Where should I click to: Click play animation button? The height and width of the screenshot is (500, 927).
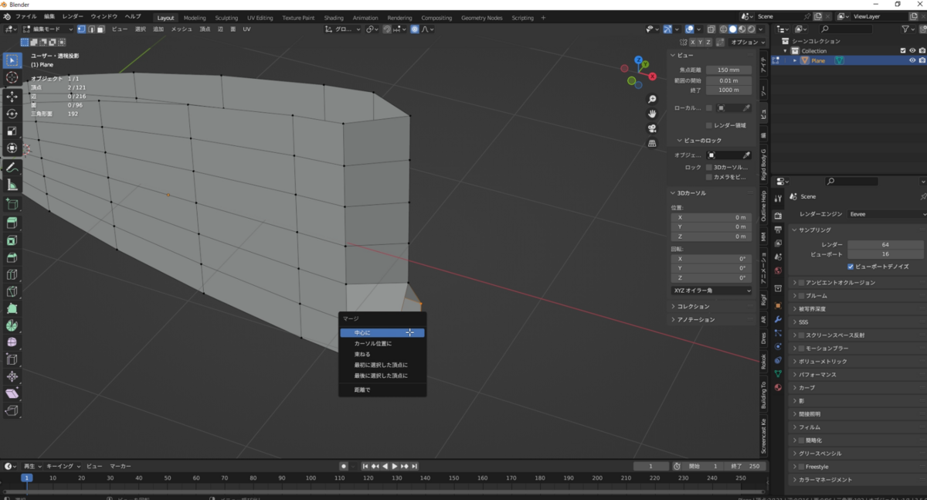(395, 466)
